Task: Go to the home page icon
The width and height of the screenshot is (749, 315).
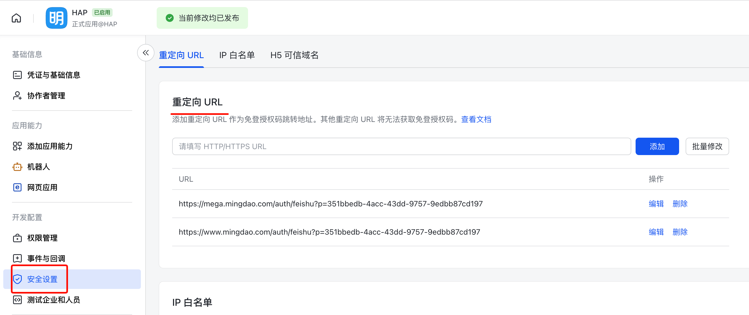Action: (16, 18)
